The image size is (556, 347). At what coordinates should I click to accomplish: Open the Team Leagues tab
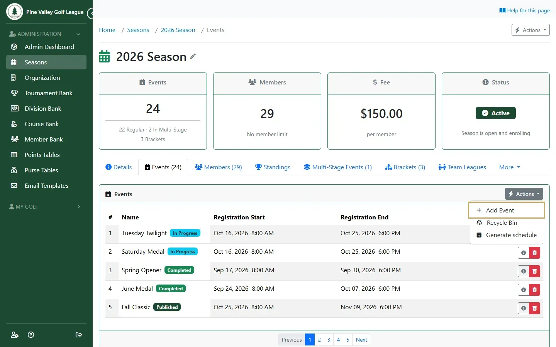(x=462, y=167)
